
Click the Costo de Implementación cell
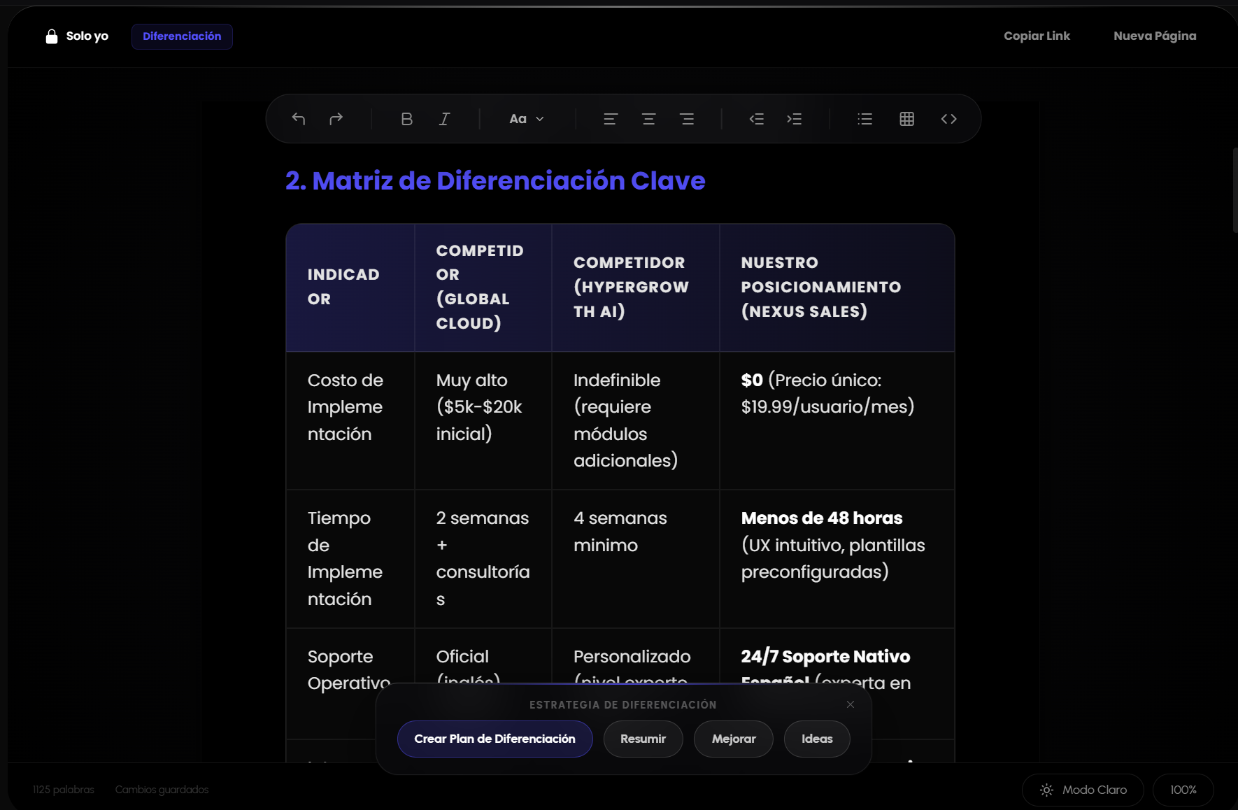click(x=350, y=420)
